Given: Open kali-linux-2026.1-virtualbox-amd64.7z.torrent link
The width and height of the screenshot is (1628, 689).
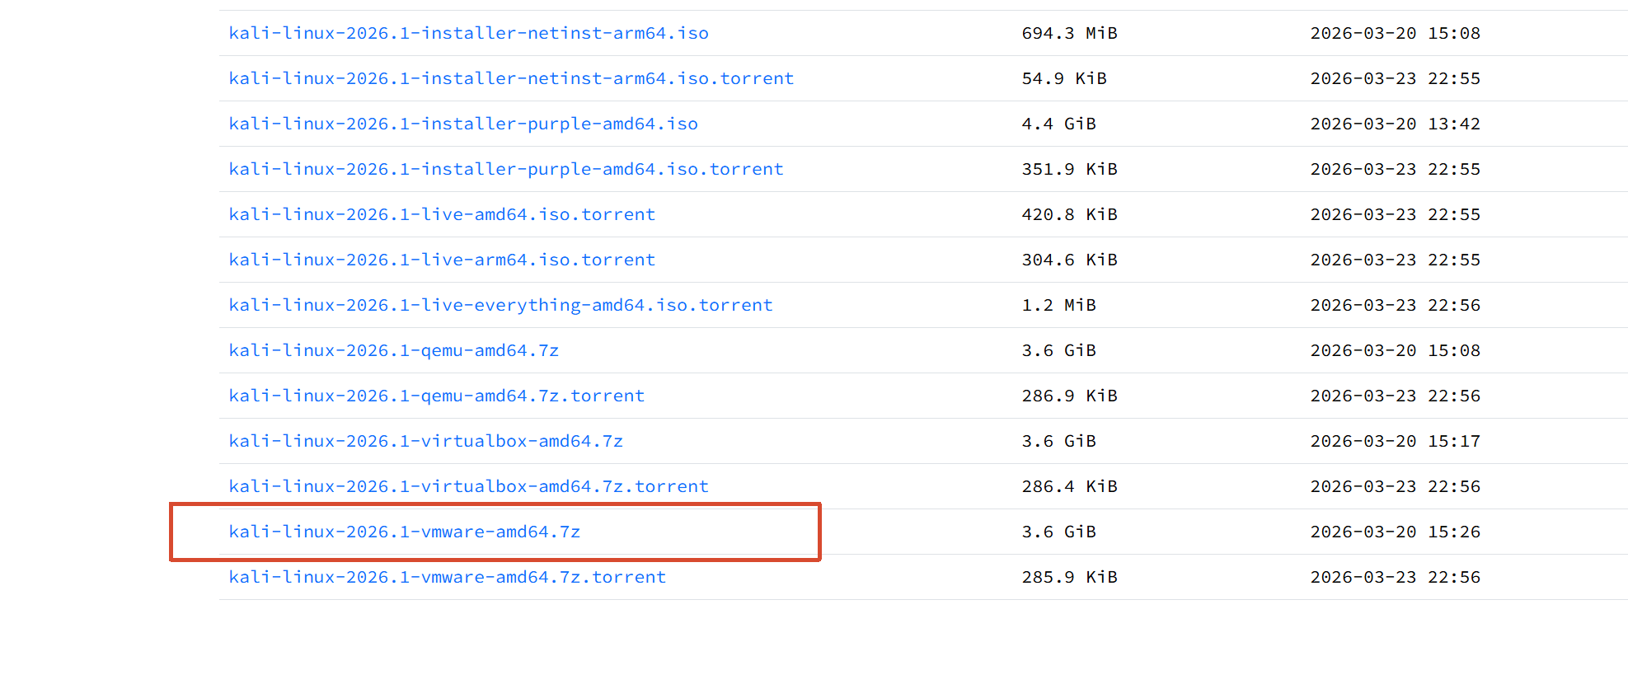Looking at the screenshot, I should pos(468,486).
